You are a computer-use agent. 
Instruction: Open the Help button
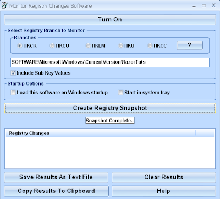click(x=164, y=191)
